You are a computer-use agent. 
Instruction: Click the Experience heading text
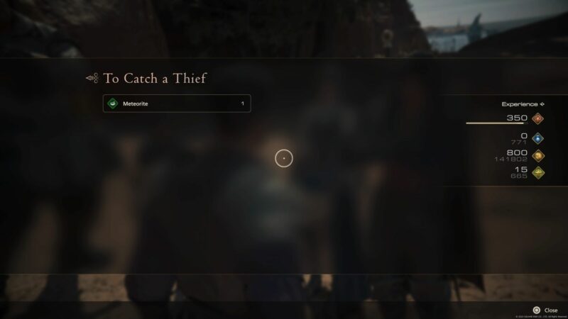(520, 104)
